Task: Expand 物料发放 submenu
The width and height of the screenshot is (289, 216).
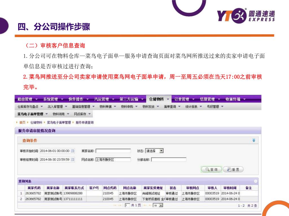Action: (x=151, y=107)
